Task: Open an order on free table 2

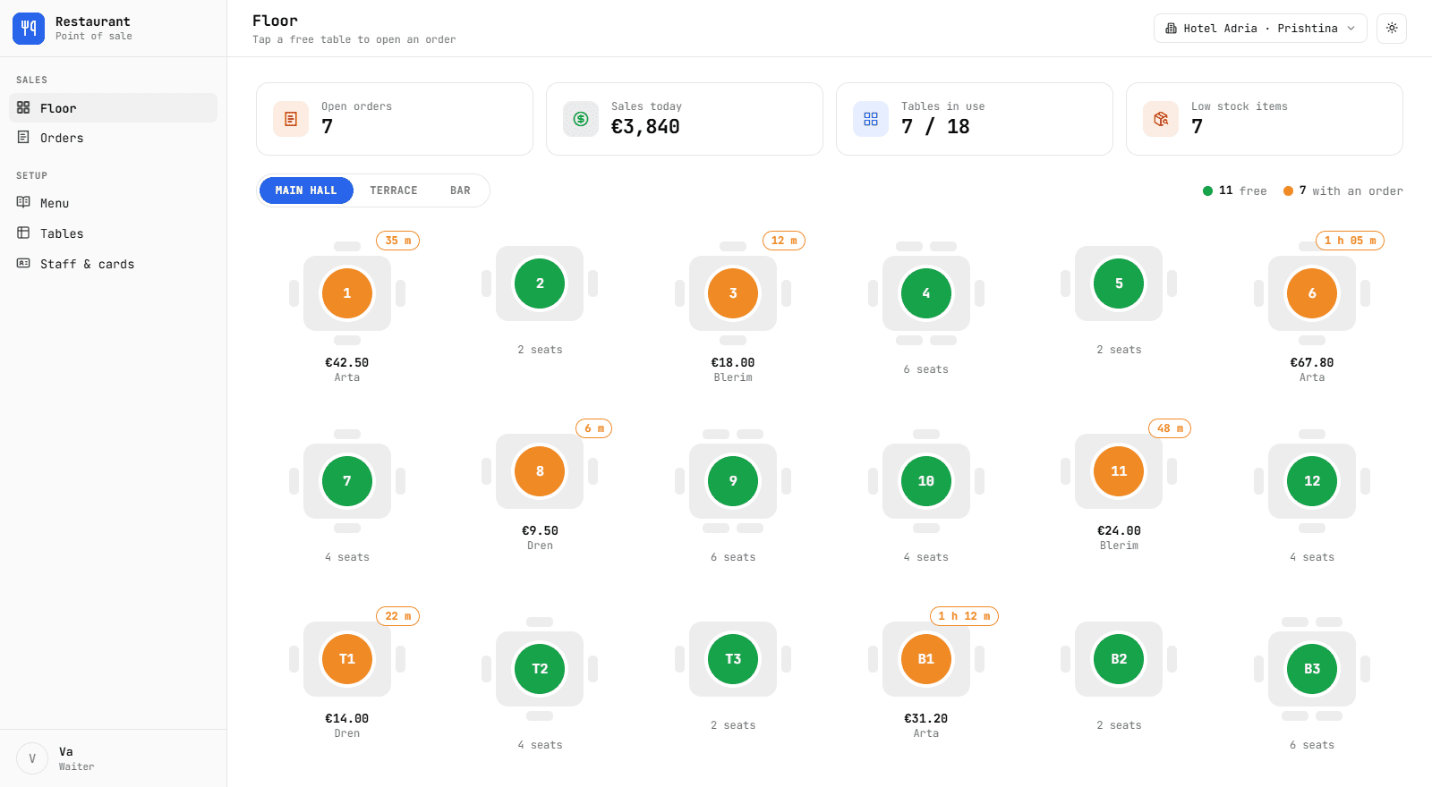Action: click(540, 283)
